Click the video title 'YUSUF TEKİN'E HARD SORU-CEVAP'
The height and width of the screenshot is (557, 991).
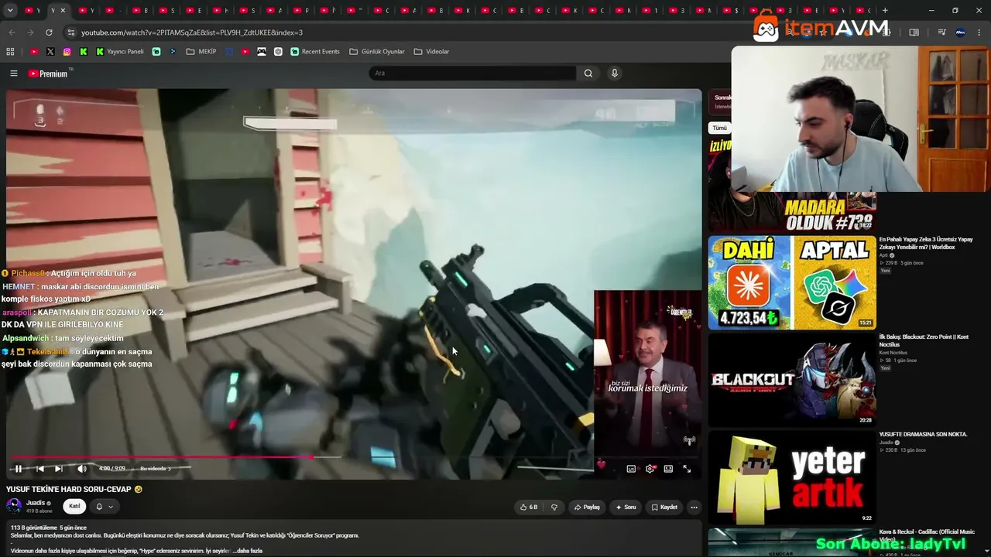tap(74, 490)
